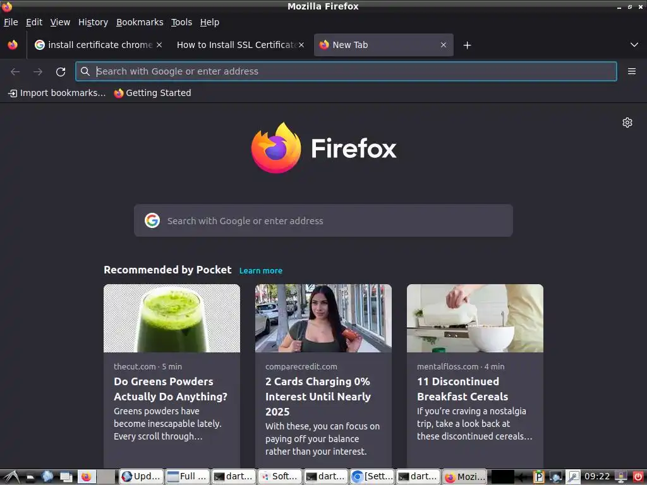Open comparecredit woman photo thumbnail
Screen dimensions: 647x485
tap(323, 318)
